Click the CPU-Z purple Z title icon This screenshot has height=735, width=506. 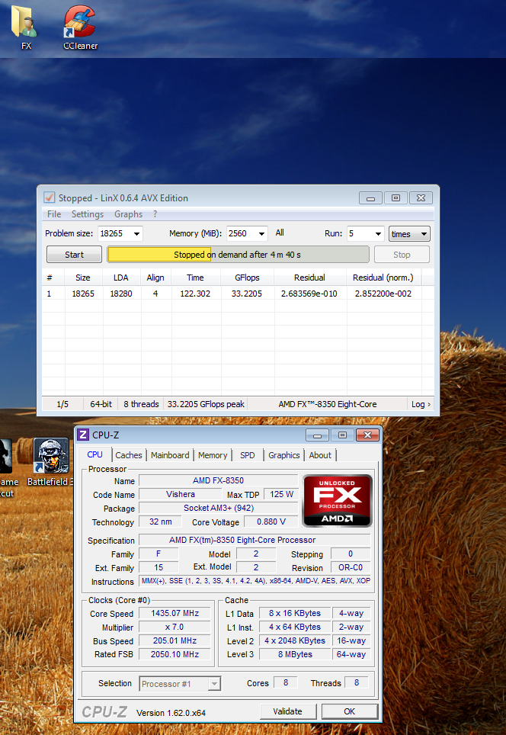[x=83, y=435]
